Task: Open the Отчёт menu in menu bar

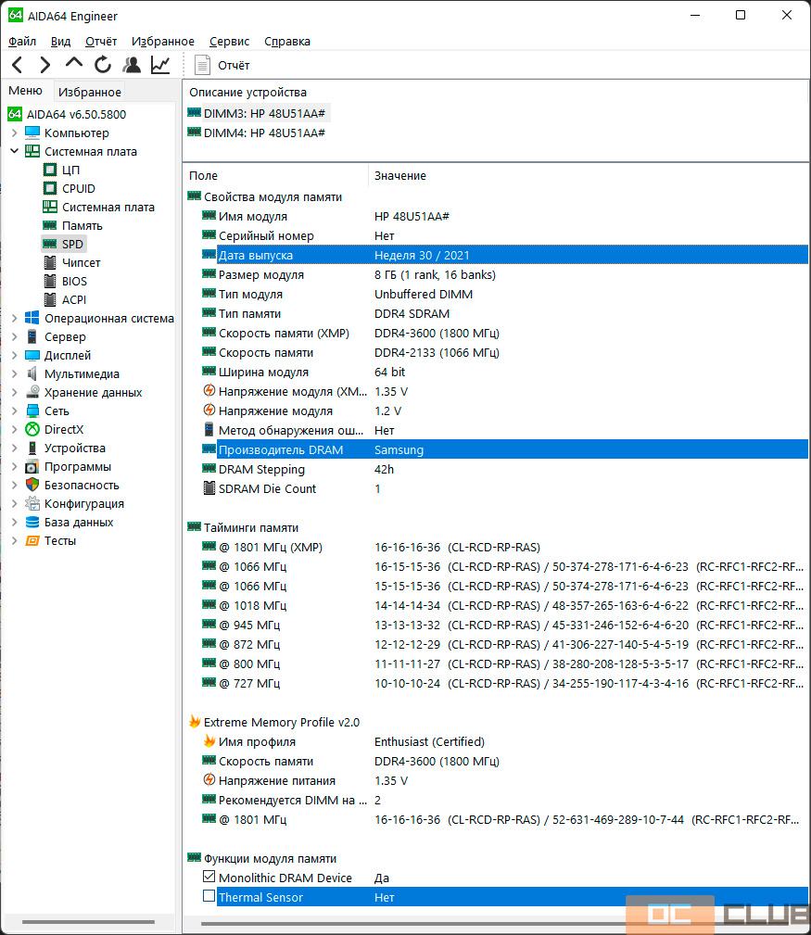Action: [x=101, y=41]
